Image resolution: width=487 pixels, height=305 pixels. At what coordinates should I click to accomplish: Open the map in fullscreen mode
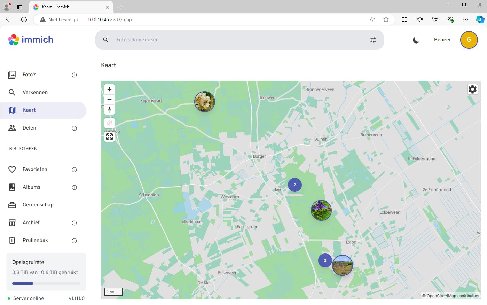(109, 137)
